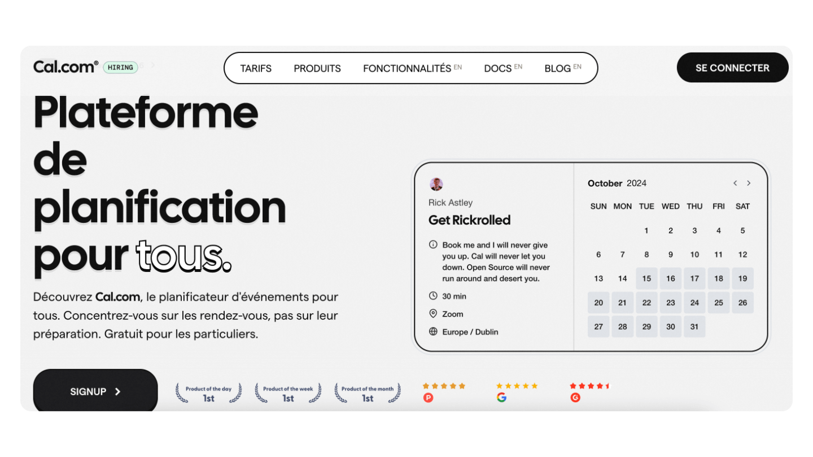Click the 'Zoom' location text
The width and height of the screenshot is (813, 457).
click(x=453, y=314)
